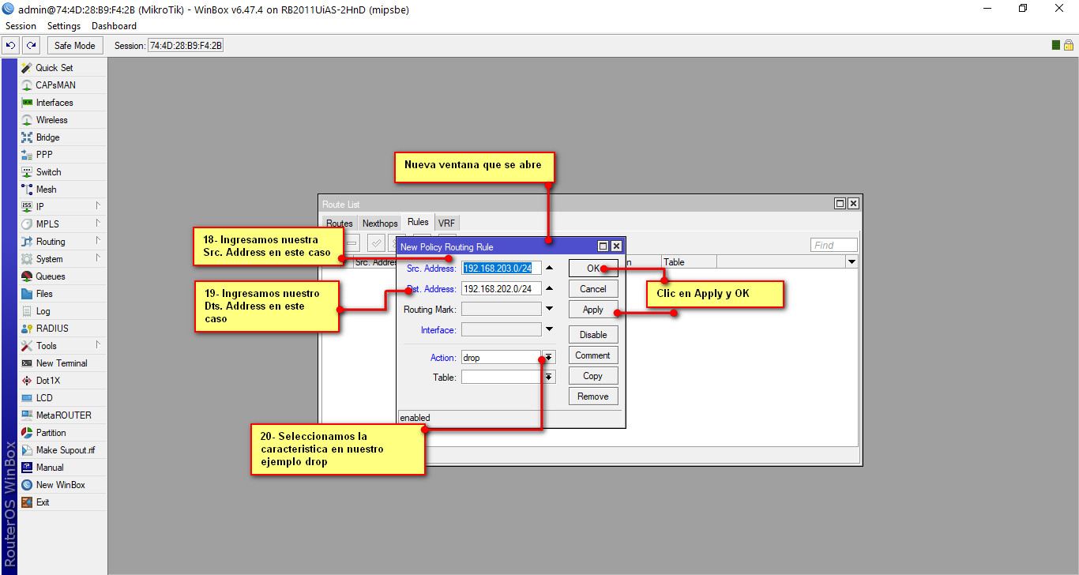The height and width of the screenshot is (575, 1079).
Task: Open the Table dropdown in the rule dialog
Action: tap(549, 378)
